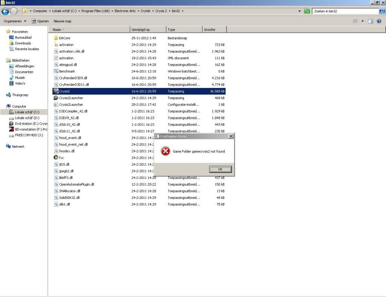Open the address bar history dropdown
386x297 pixels.
tap(299, 11)
